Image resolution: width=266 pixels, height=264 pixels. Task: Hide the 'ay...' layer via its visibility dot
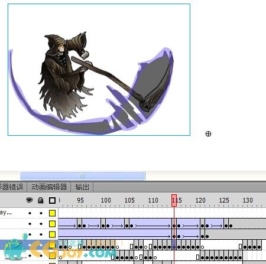pos(30,213)
